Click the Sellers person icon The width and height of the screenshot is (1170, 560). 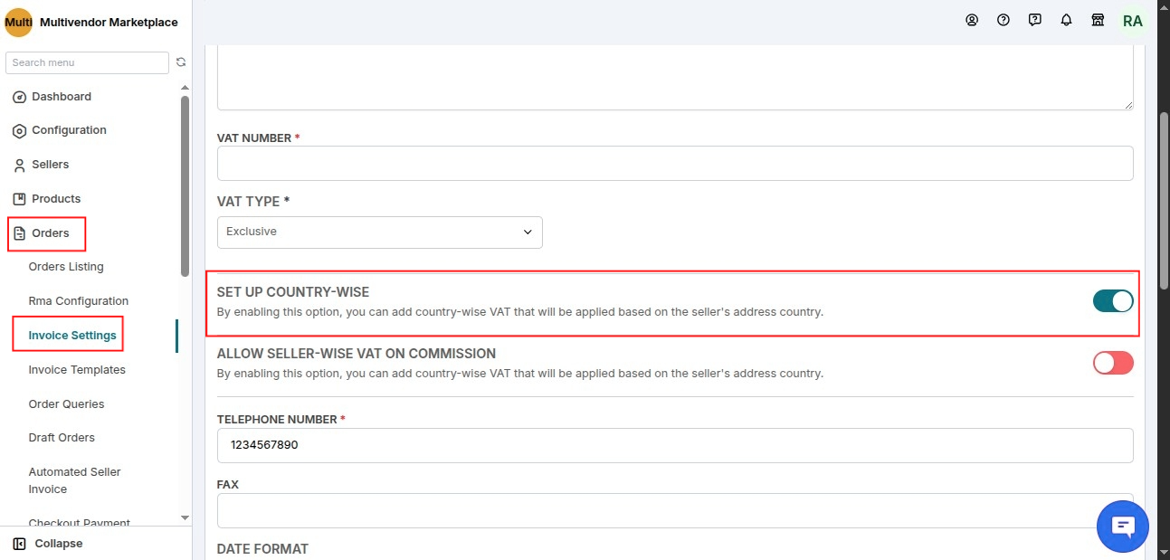pyautogui.click(x=19, y=166)
